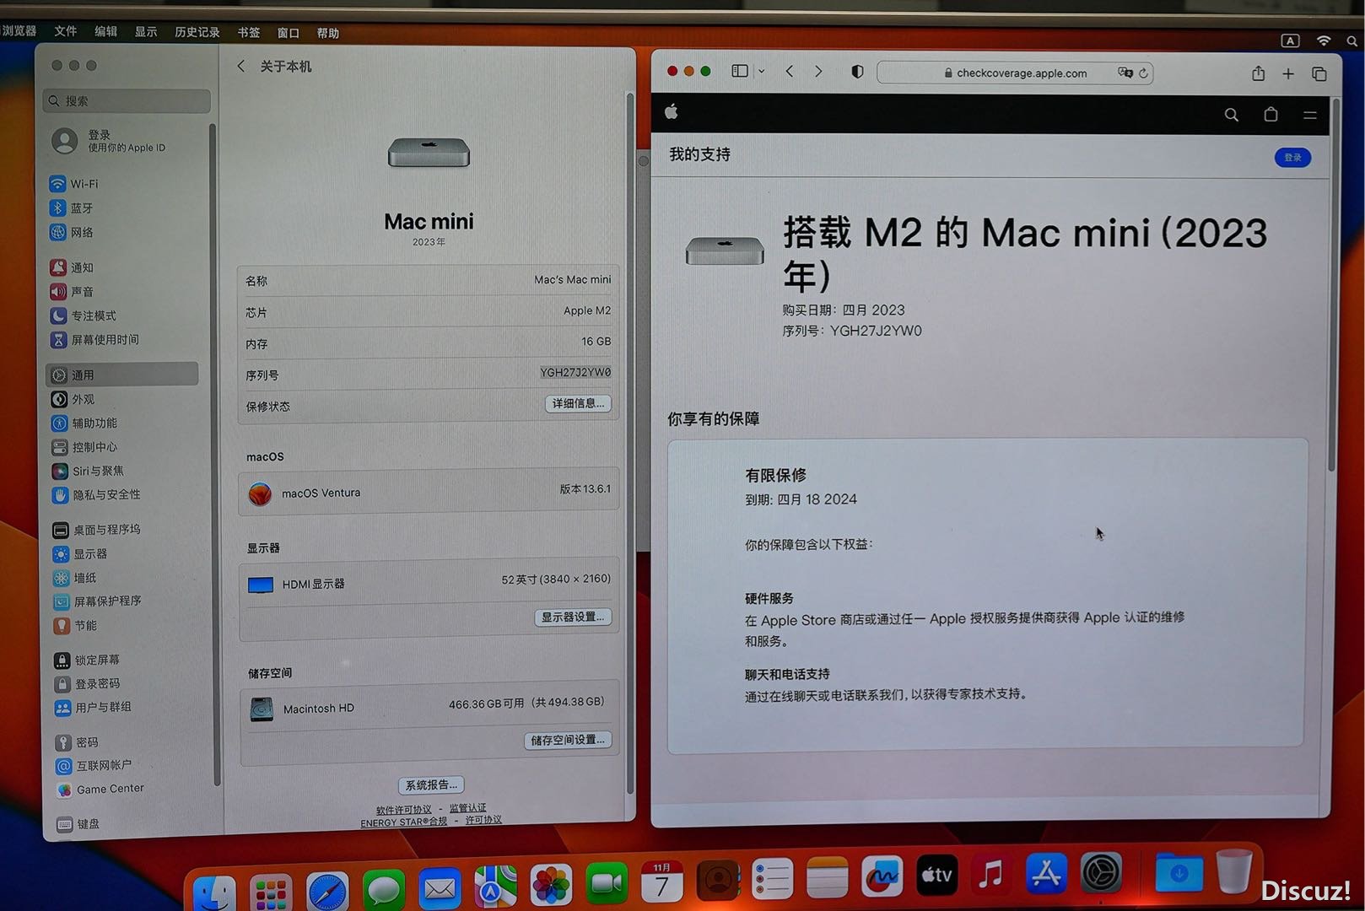Open App Store from the Dock
This screenshot has height=911, width=1365.
pos(1046,873)
